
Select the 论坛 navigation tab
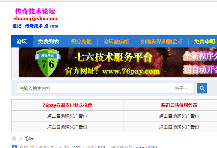[22, 41]
